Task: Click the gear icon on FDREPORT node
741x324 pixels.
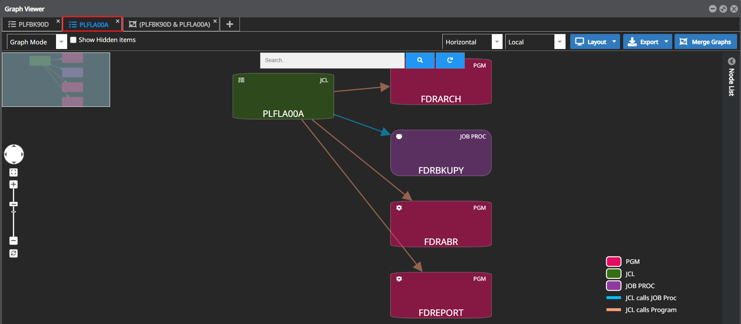Action: click(399, 279)
